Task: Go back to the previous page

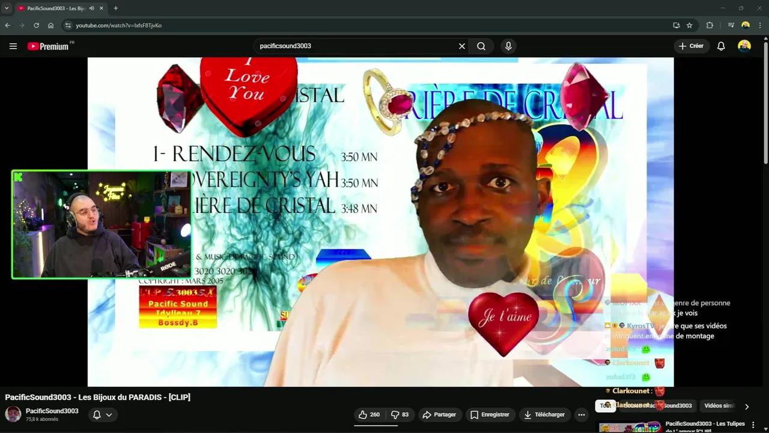Action: coord(8,25)
